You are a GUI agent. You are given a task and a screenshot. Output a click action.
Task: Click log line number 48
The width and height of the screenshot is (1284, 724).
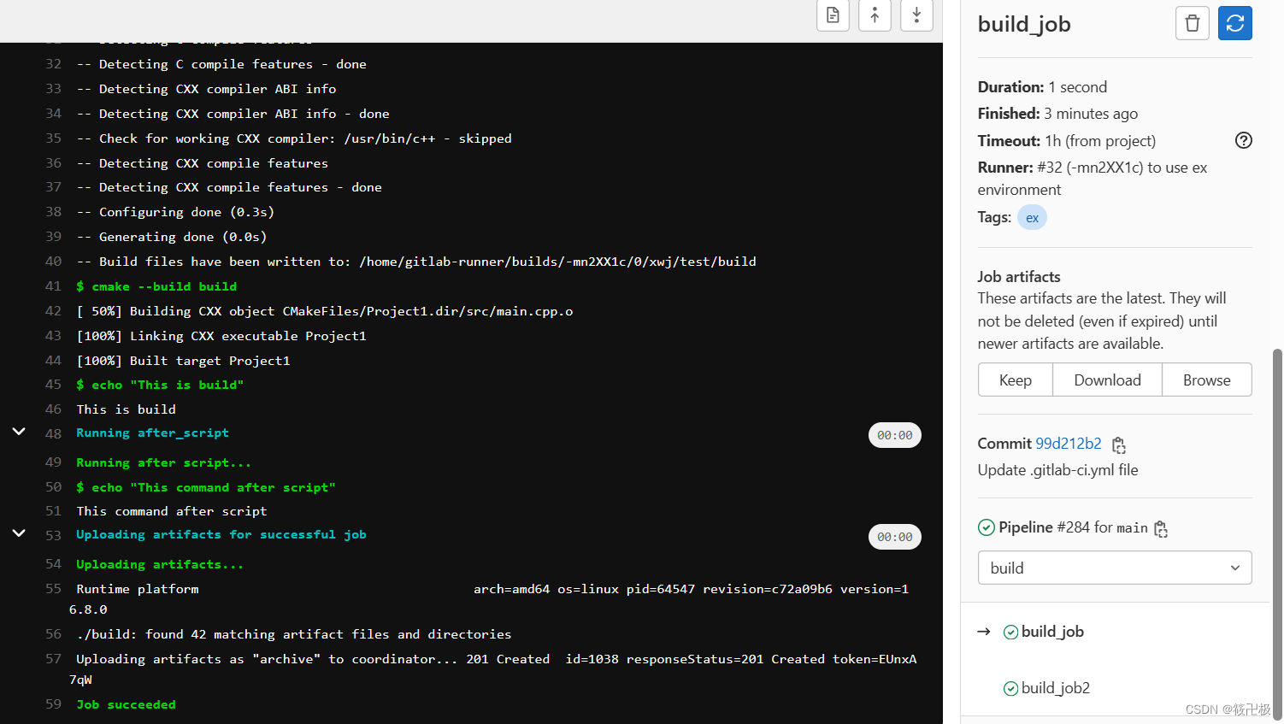(53, 433)
